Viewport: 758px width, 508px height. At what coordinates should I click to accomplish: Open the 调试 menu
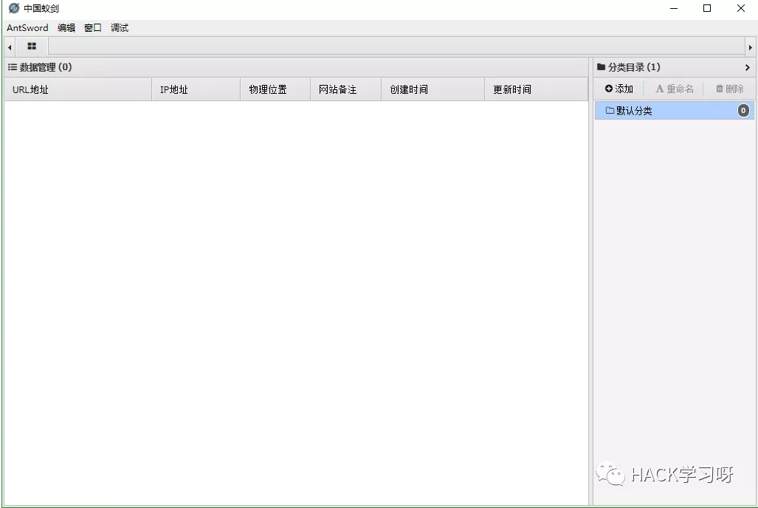(119, 27)
